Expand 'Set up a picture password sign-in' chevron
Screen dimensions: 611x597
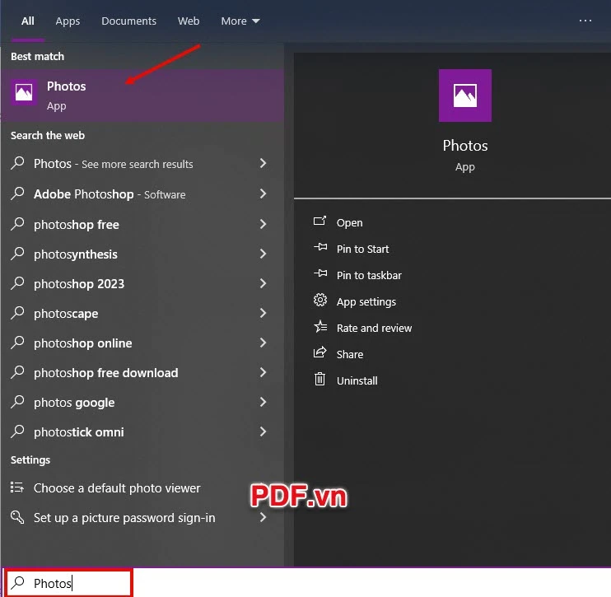pos(263,517)
